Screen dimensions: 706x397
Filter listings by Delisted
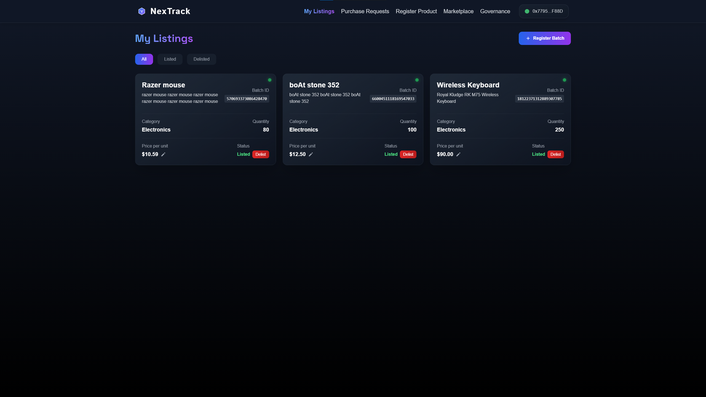(201, 59)
